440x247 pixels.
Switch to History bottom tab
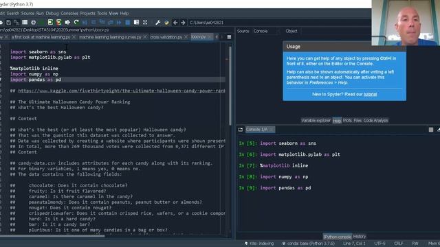[x=360, y=237]
